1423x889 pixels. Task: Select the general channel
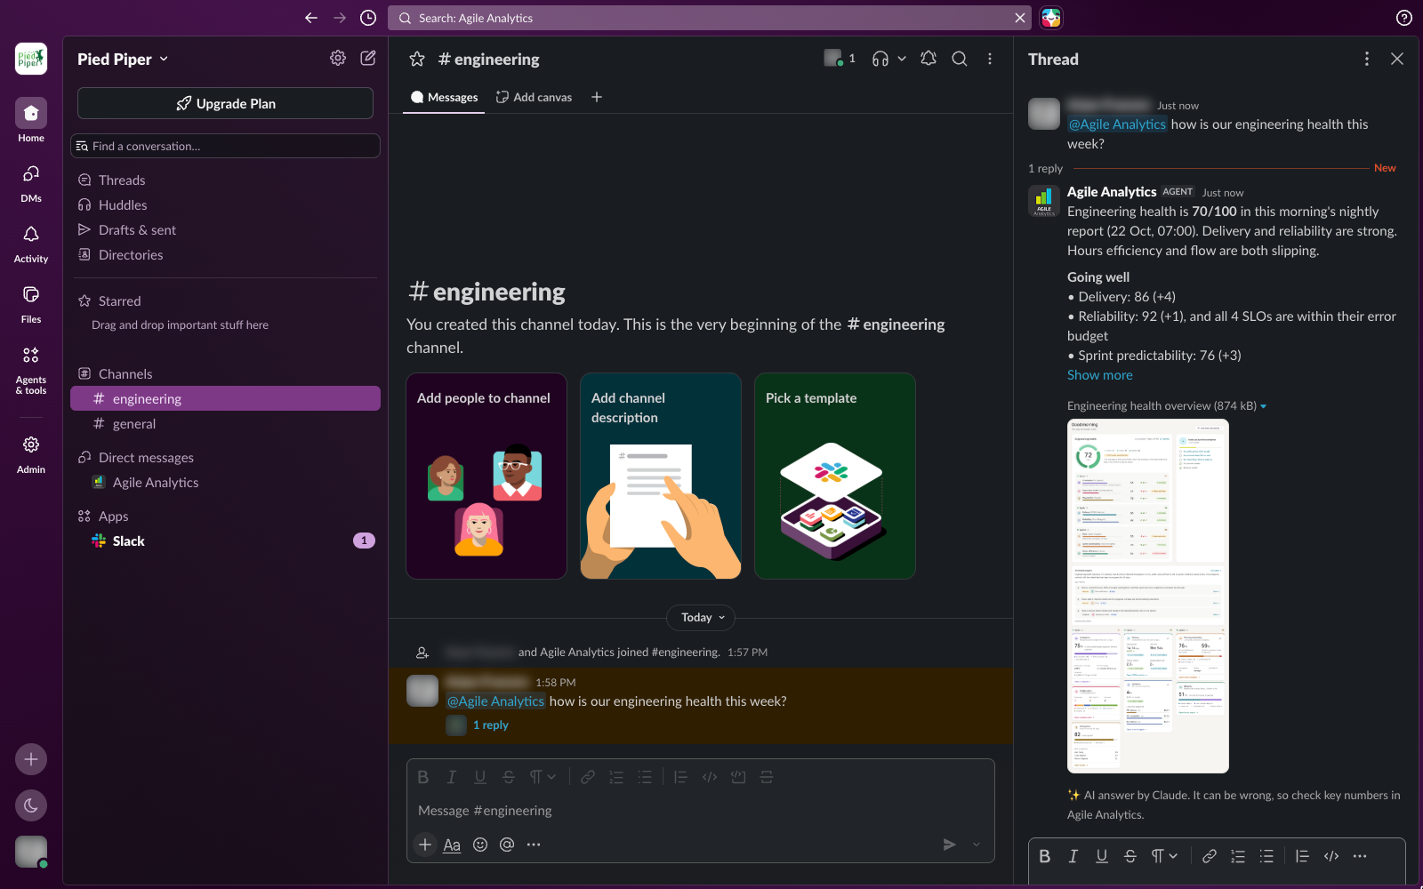tap(225, 424)
